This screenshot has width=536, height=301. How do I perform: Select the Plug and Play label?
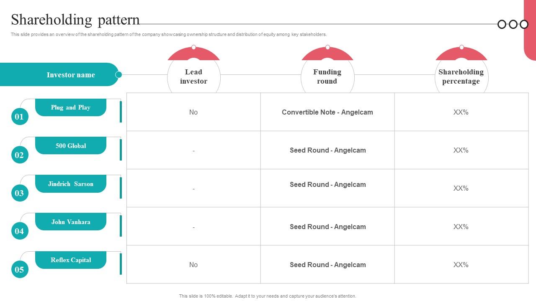tap(71, 107)
